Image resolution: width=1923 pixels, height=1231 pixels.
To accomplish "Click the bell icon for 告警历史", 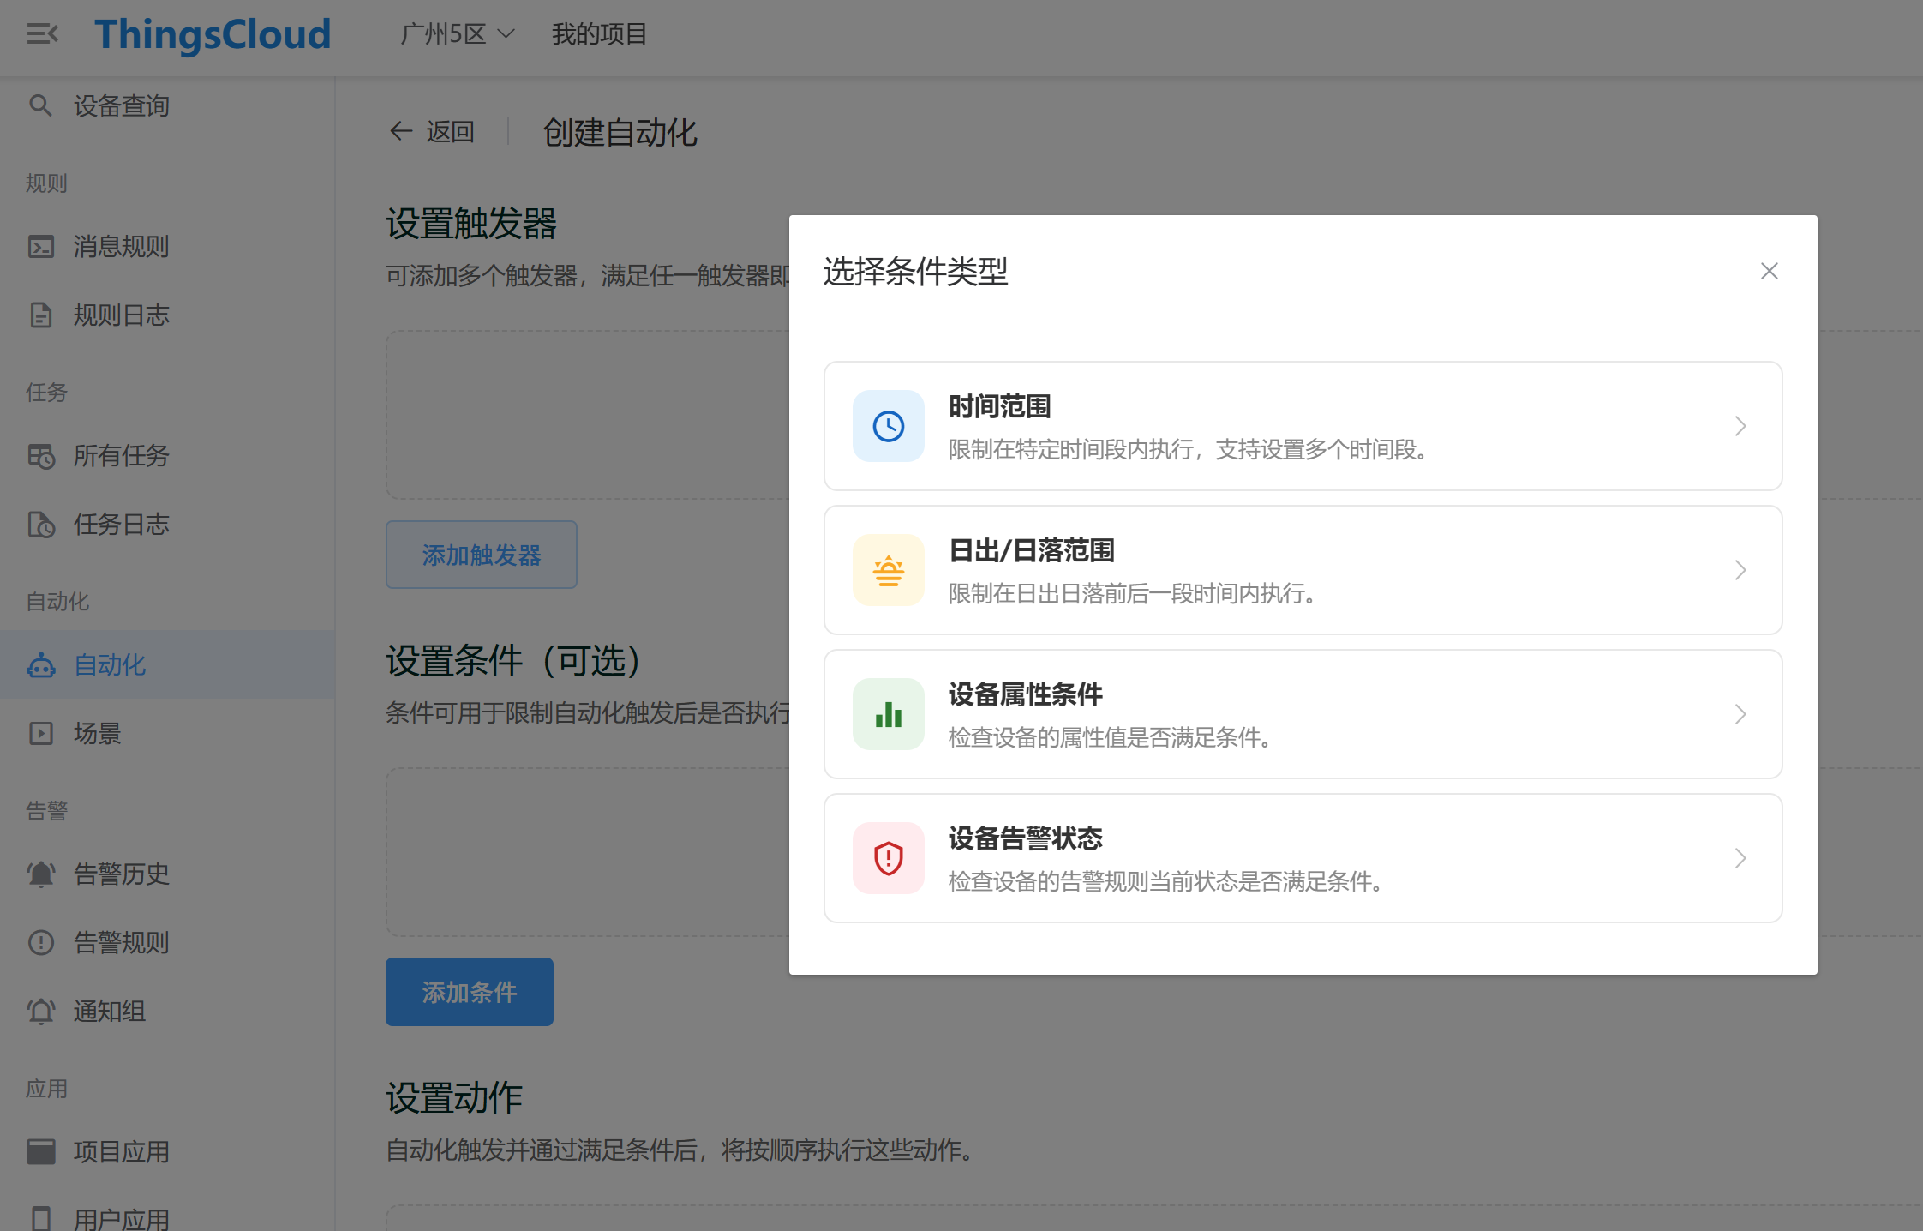I will 40,874.
